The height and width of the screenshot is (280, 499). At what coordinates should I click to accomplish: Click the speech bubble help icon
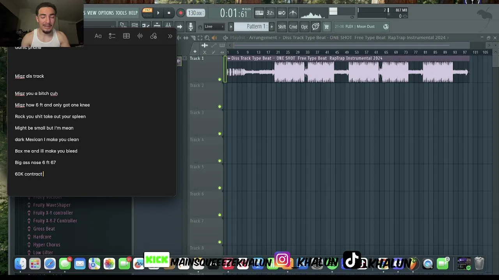(x=316, y=26)
